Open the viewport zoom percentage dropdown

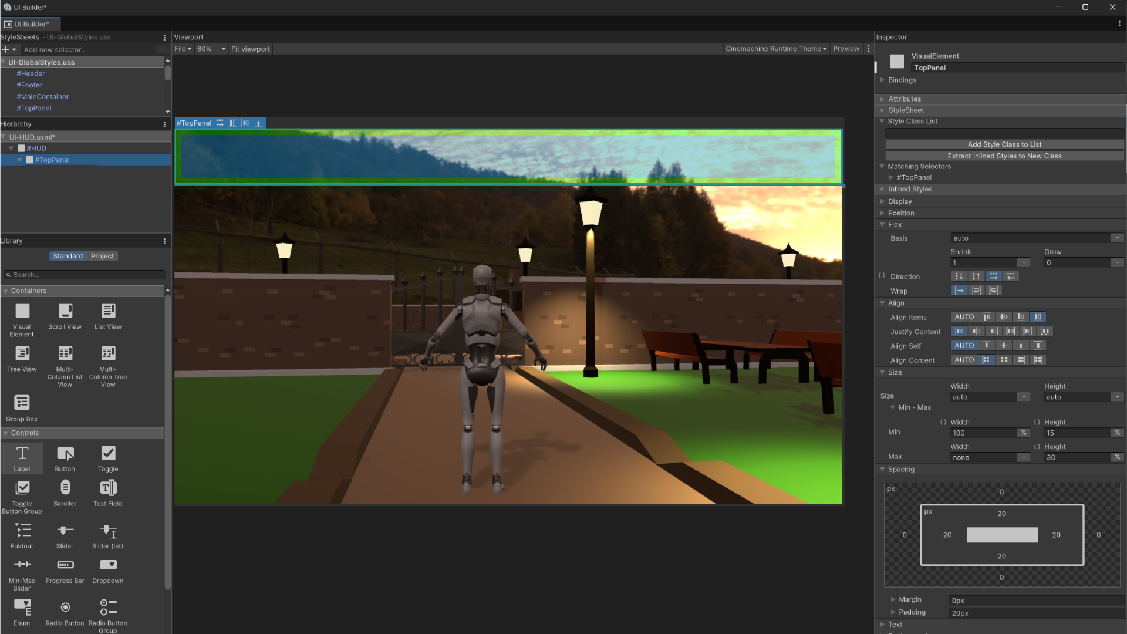tap(211, 49)
